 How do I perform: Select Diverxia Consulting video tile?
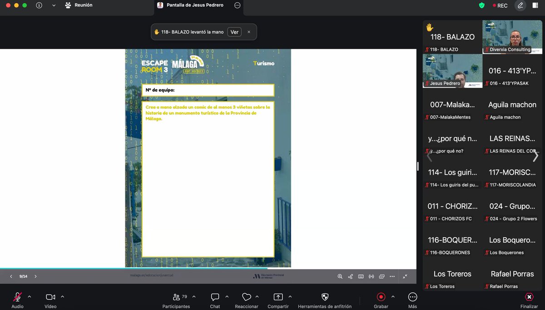pos(512,37)
